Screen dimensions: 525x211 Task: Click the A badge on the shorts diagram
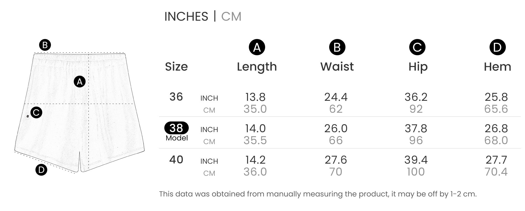(80, 82)
